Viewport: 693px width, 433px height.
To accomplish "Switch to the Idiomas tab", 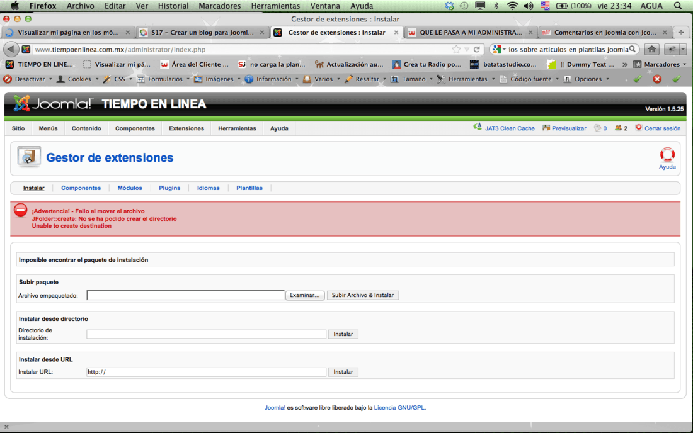I will click(208, 188).
